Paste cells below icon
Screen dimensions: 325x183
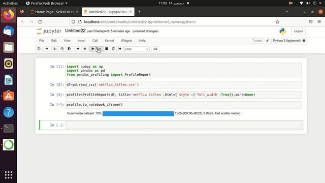click(69, 49)
